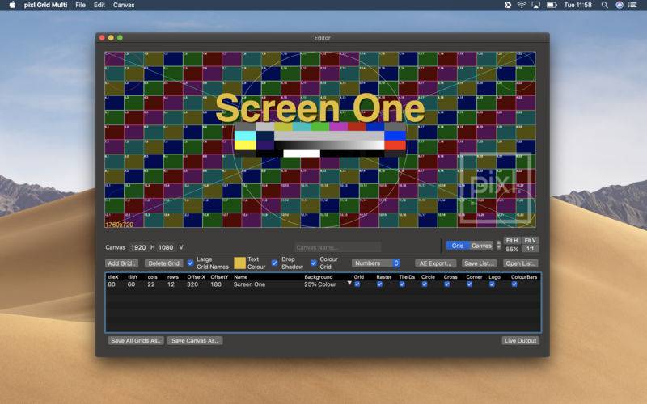Toggle the Cross checkbox for Screen One

coord(447,284)
